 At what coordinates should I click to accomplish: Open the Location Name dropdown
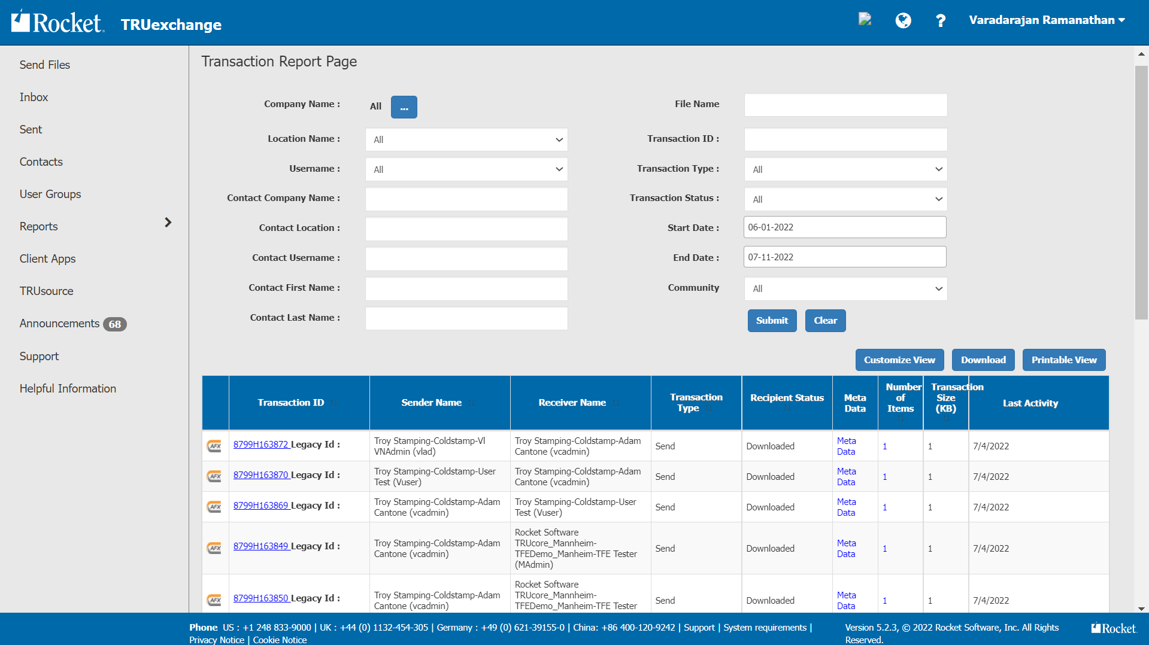[466, 139]
